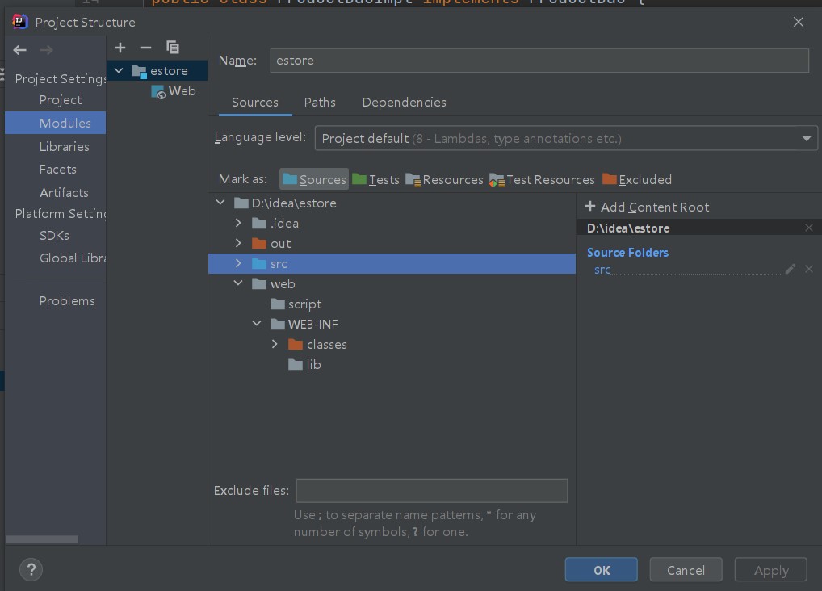Screen dimensions: 822x591
Task: Switch to the Paths tab
Action: click(320, 103)
